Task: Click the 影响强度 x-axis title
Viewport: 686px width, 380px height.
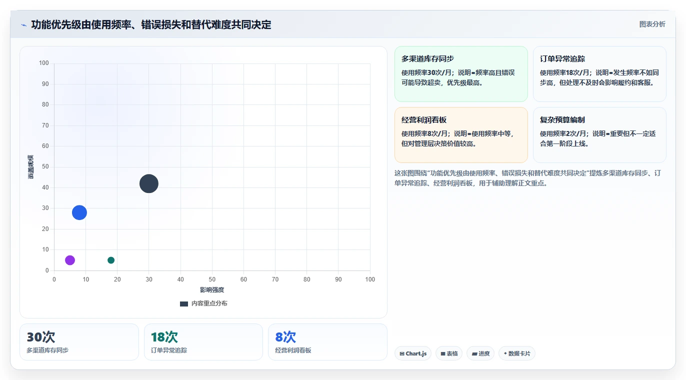Action: 212,290
